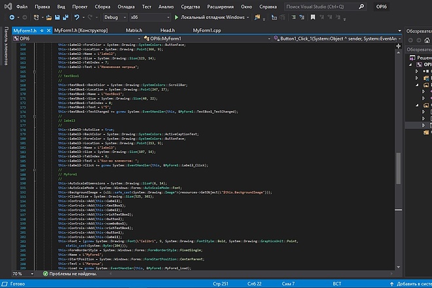Click the editor scrollbar up arrow
The width and height of the screenshot is (432, 288).
click(399, 52)
